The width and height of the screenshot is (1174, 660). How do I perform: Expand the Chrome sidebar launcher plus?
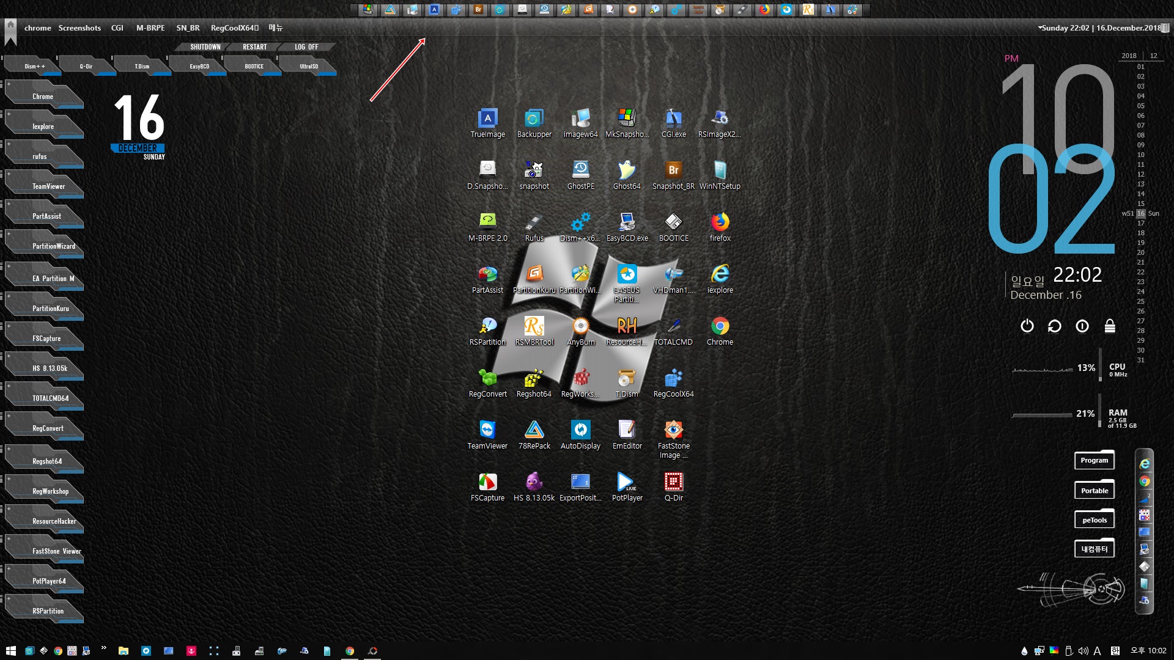tap(9, 84)
